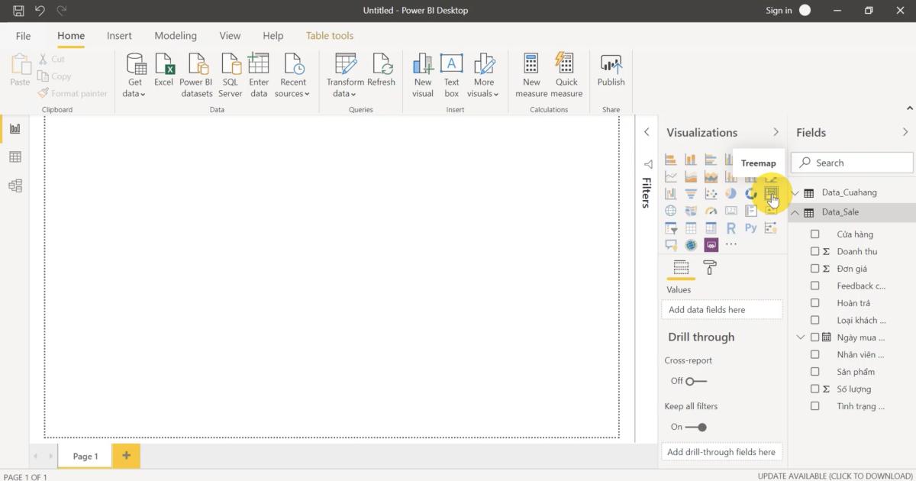The image size is (916, 481).
Task: Click the New measure button
Action: coord(531,74)
